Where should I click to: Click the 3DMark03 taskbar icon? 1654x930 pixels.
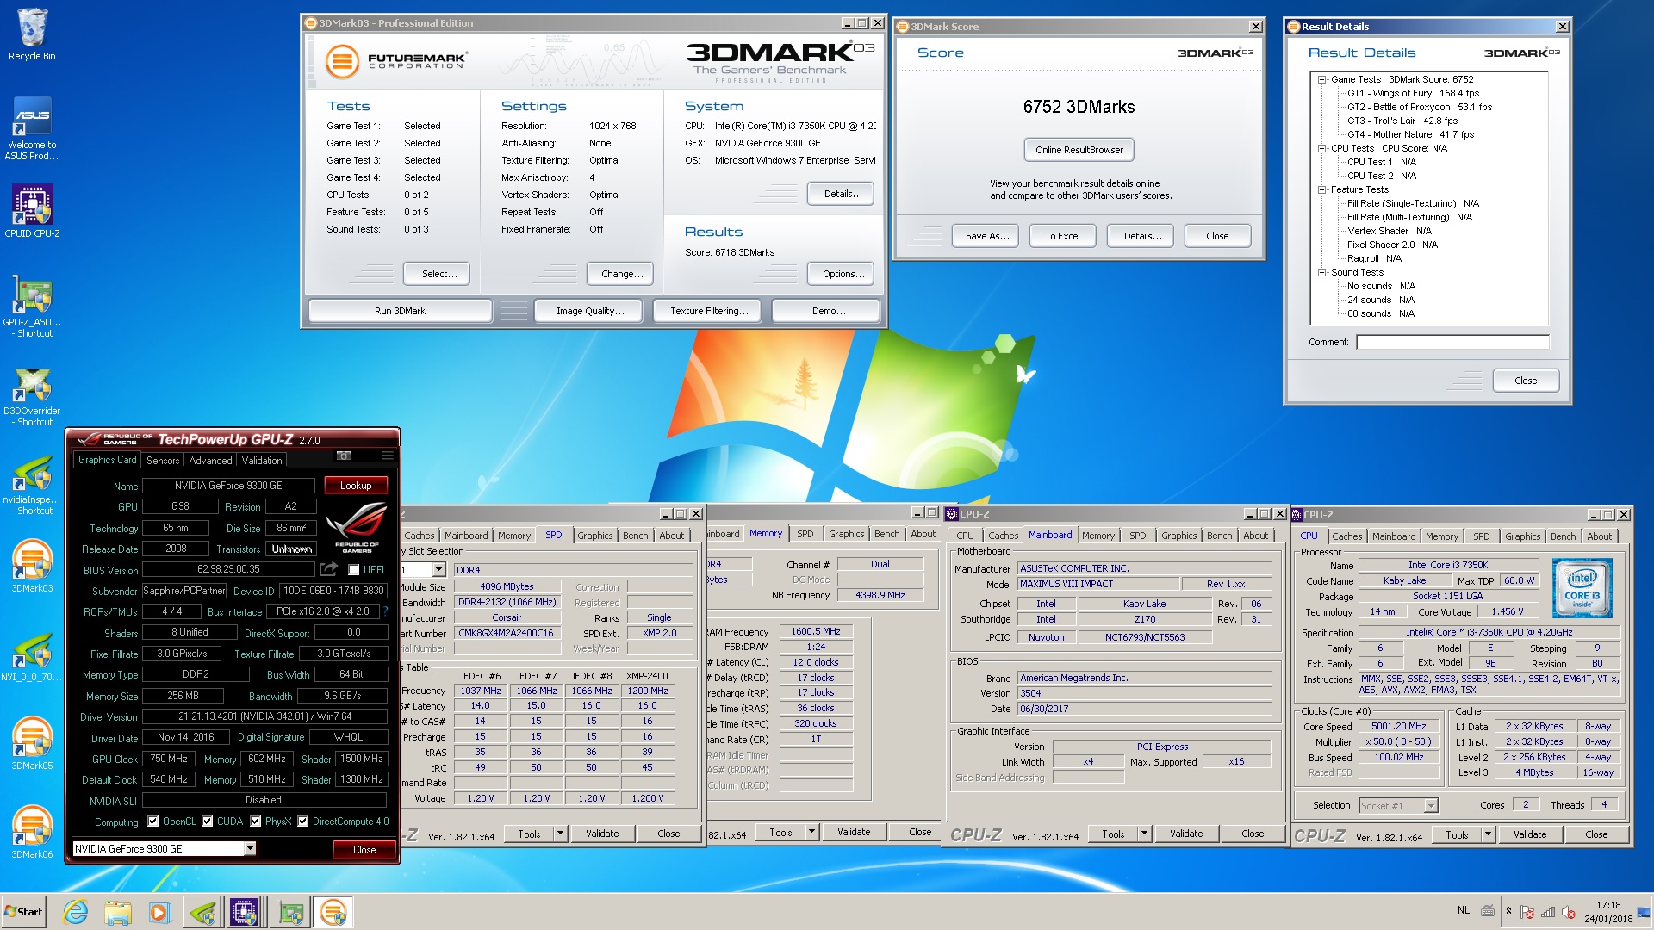point(333,912)
